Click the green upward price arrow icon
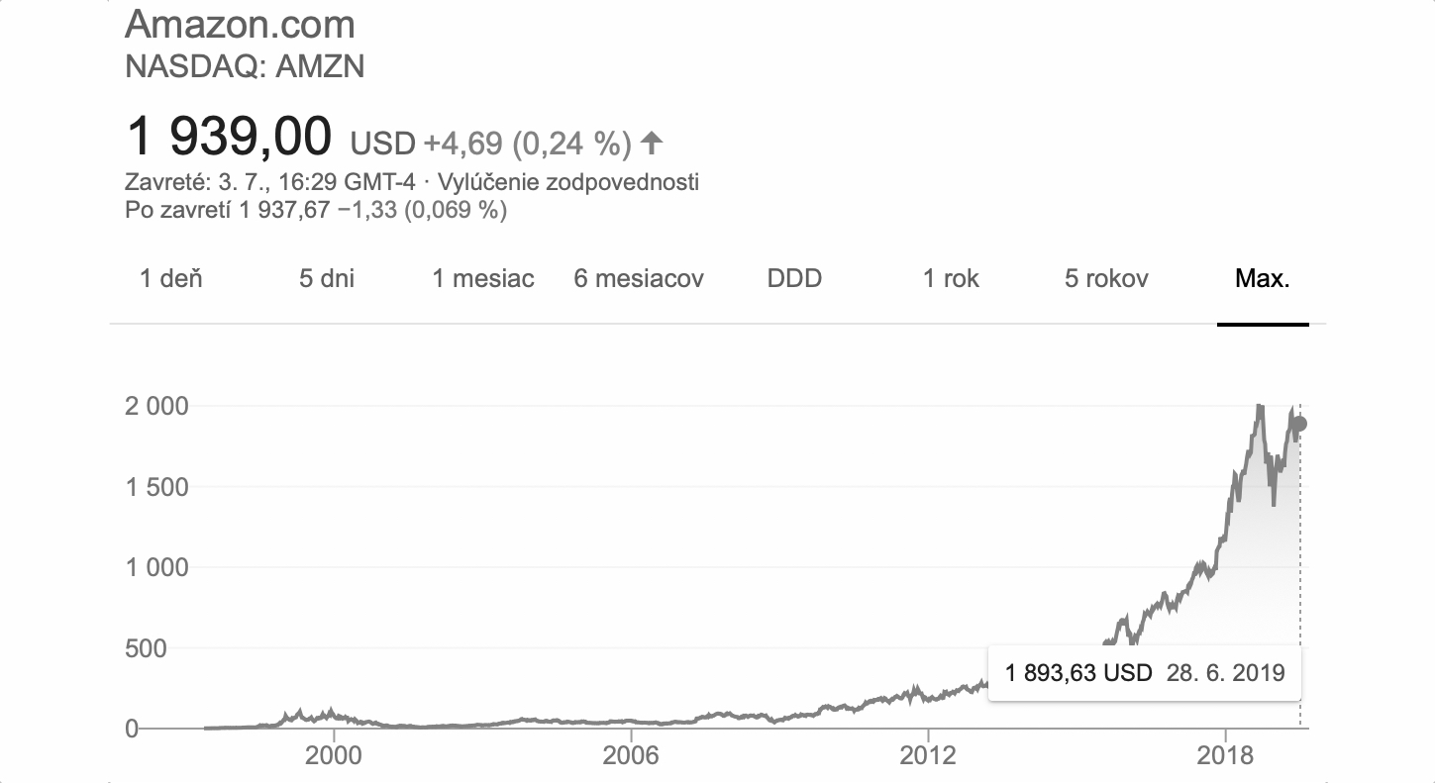 [x=651, y=144]
